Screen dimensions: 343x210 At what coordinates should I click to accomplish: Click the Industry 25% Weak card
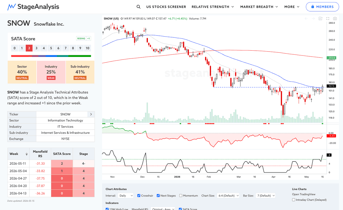click(x=51, y=72)
